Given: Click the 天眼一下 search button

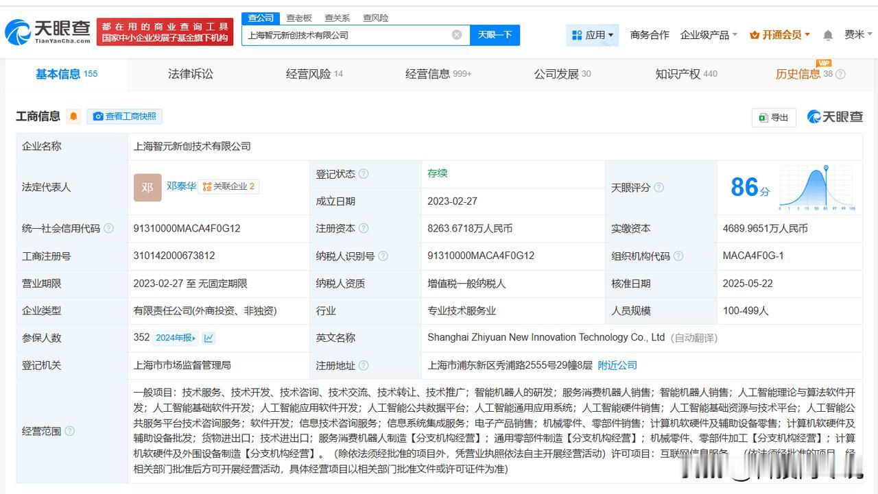Looking at the screenshot, I should click(x=495, y=35).
